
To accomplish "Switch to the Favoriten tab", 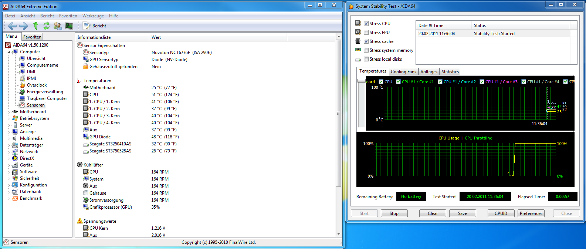I will 32,37.
